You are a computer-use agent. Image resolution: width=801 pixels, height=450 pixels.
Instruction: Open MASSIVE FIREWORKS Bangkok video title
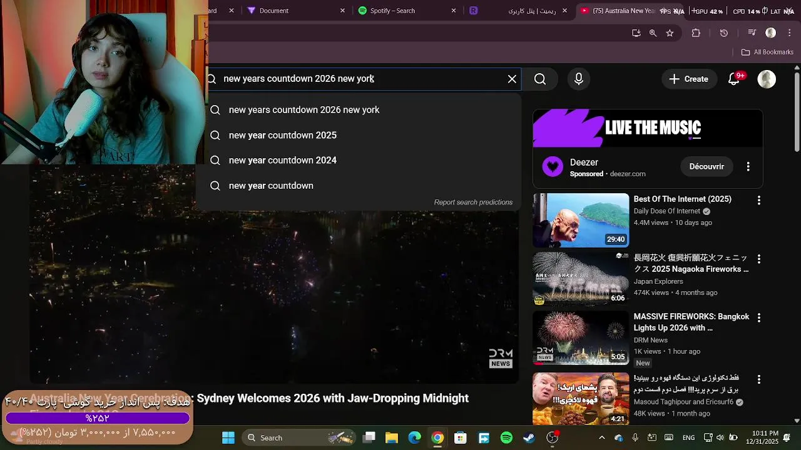click(x=691, y=322)
